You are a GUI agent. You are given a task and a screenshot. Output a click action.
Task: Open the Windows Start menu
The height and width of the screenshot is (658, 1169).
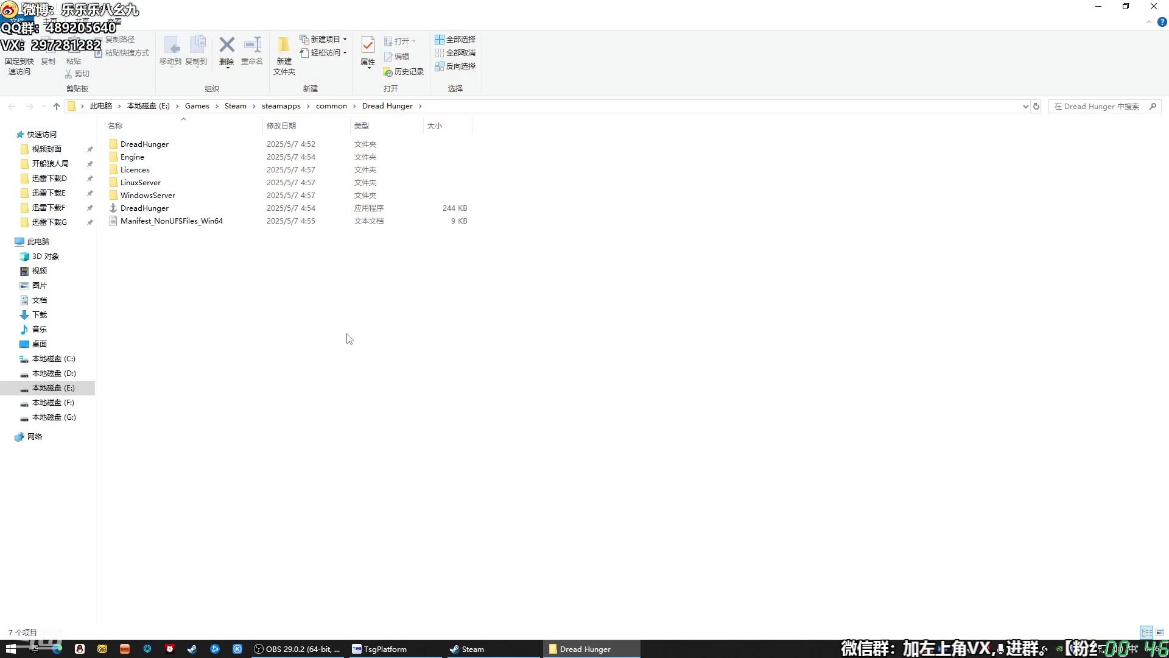(x=11, y=649)
